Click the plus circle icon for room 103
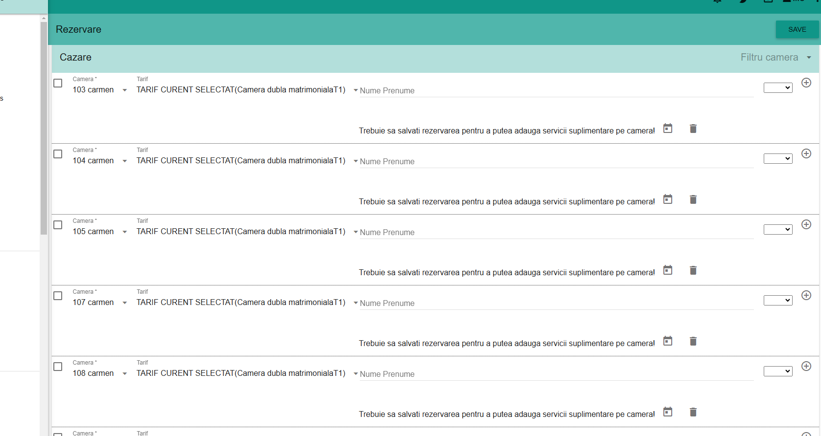The height and width of the screenshot is (436, 821). (806, 83)
